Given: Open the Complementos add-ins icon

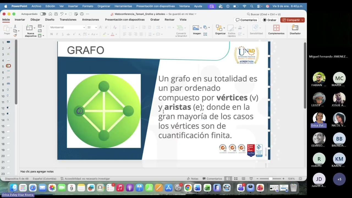Looking at the screenshot, I should [x=276, y=28].
